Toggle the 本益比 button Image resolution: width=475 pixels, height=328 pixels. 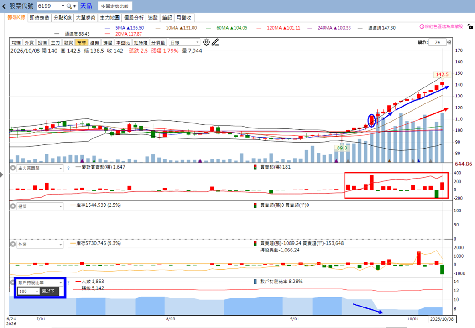coord(123,43)
